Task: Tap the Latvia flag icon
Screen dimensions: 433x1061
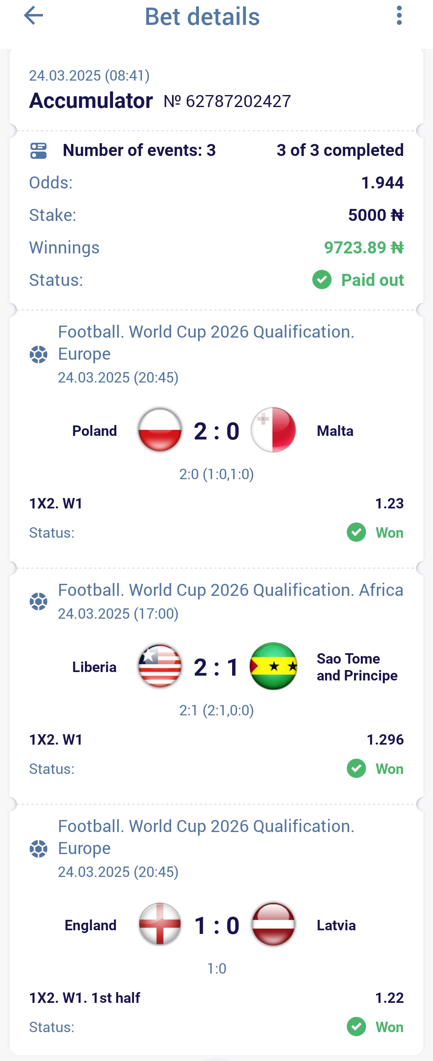Action: 273,924
